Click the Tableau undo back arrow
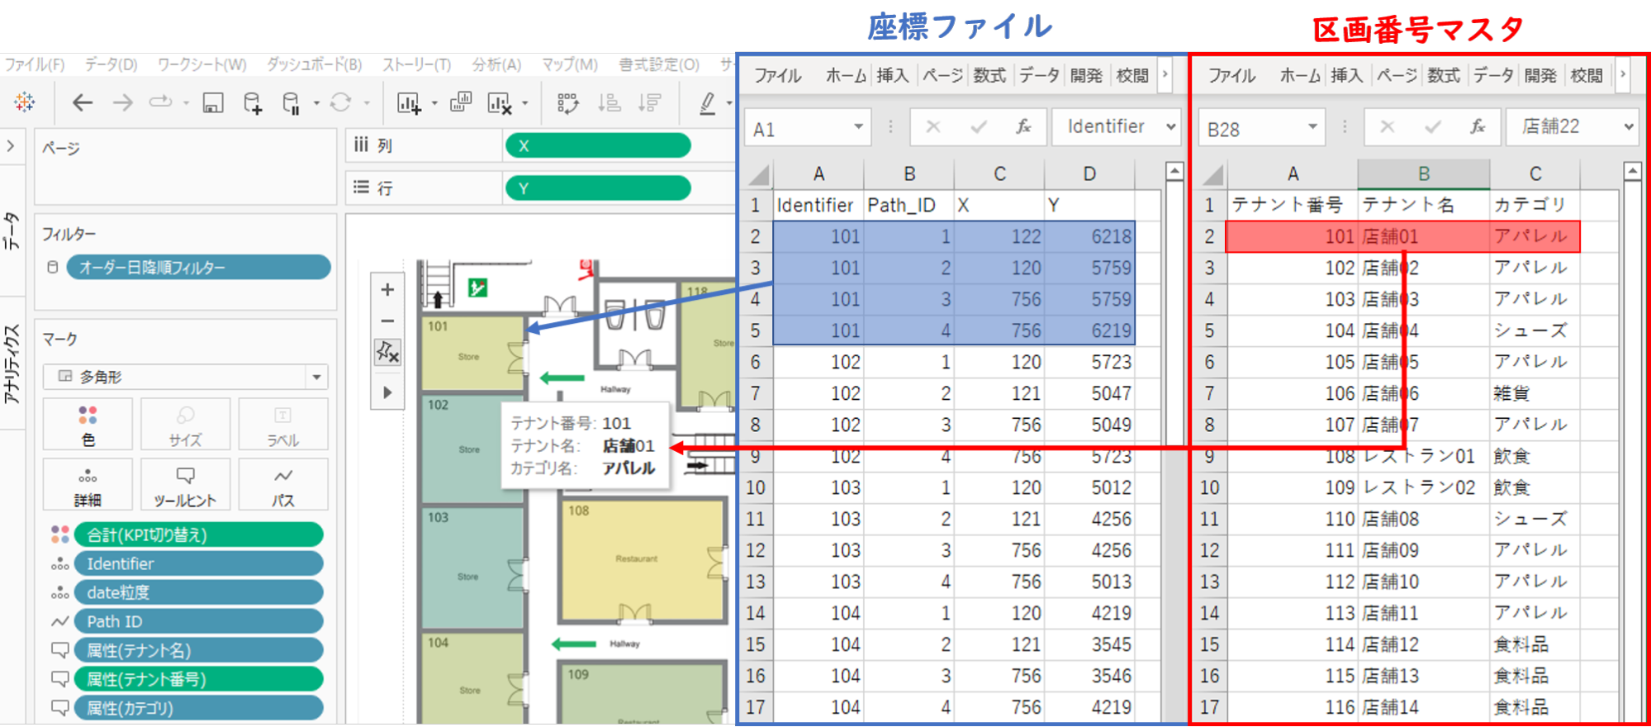The image size is (1651, 727). [83, 102]
